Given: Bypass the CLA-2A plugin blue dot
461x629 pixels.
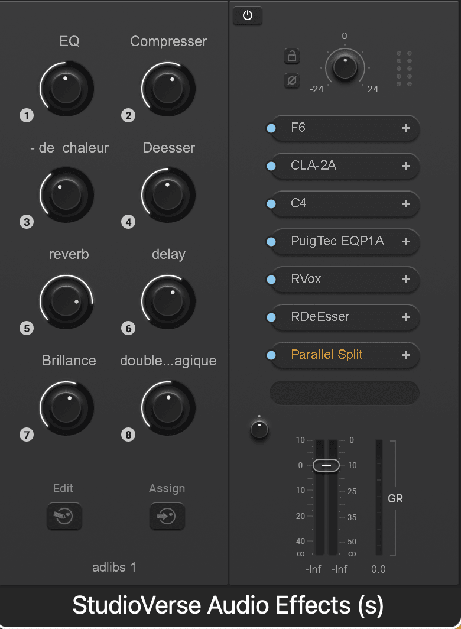Looking at the screenshot, I should [x=271, y=166].
